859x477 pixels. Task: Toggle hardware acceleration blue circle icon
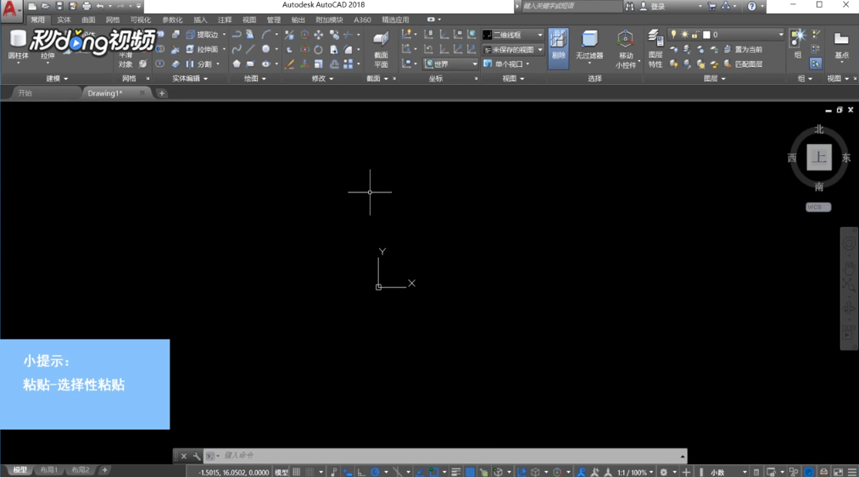click(x=809, y=472)
